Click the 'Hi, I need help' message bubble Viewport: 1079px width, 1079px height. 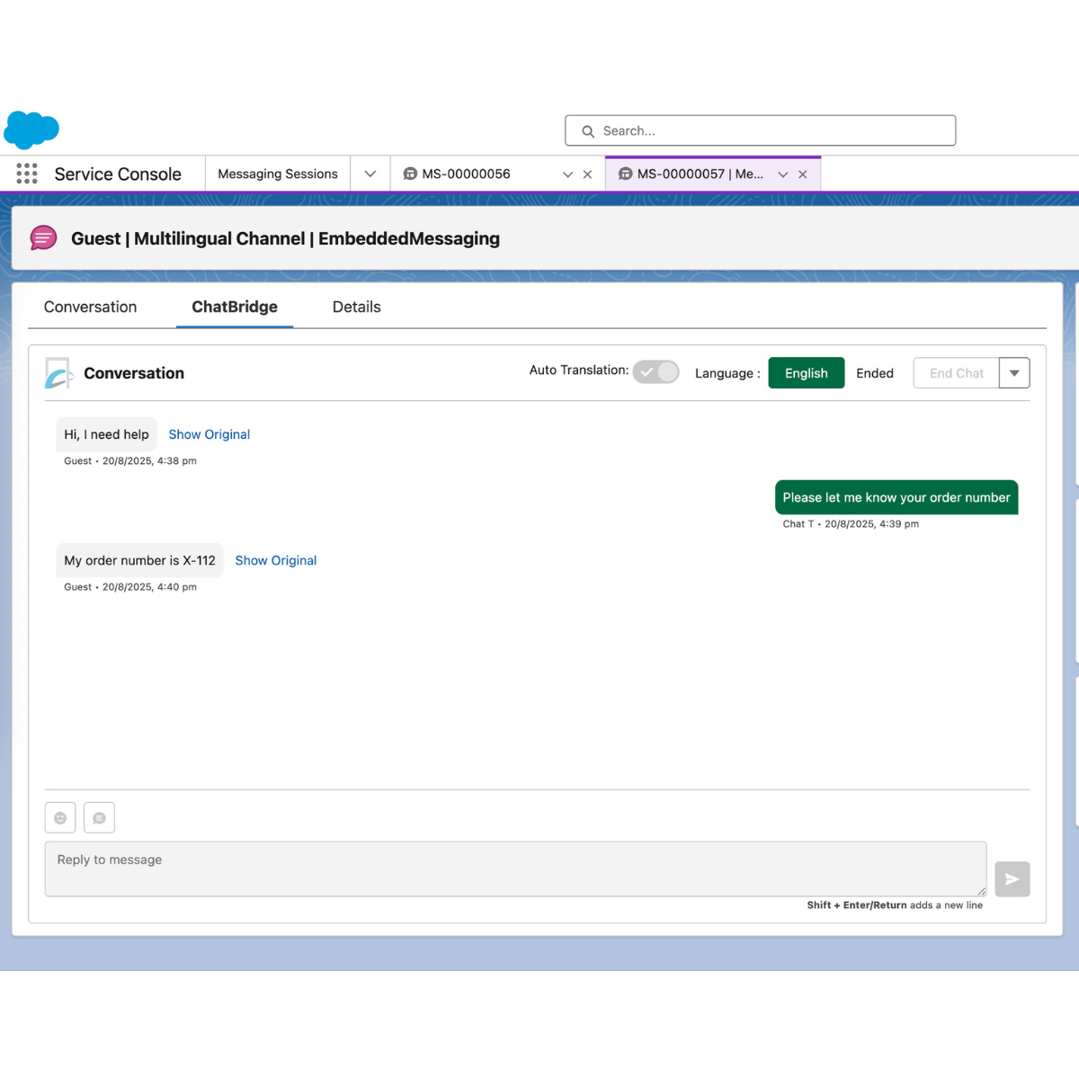(x=106, y=434)
